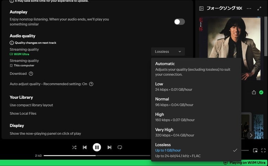Enable repeat mode
This screenshot has width=268, height=166.
[x=120, y=147]
